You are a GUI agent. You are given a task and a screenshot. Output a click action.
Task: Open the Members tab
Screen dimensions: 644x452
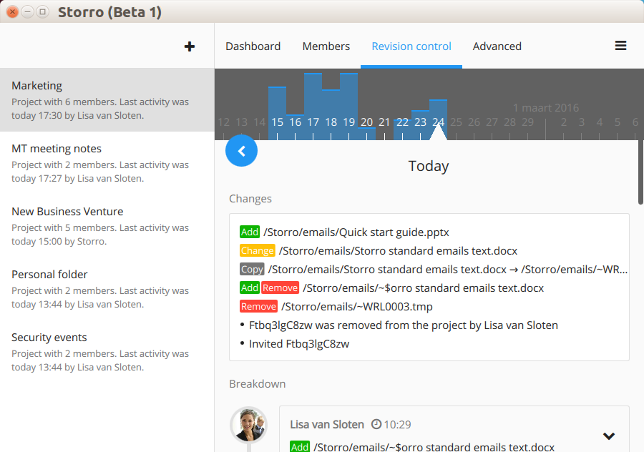coord(326,46)
